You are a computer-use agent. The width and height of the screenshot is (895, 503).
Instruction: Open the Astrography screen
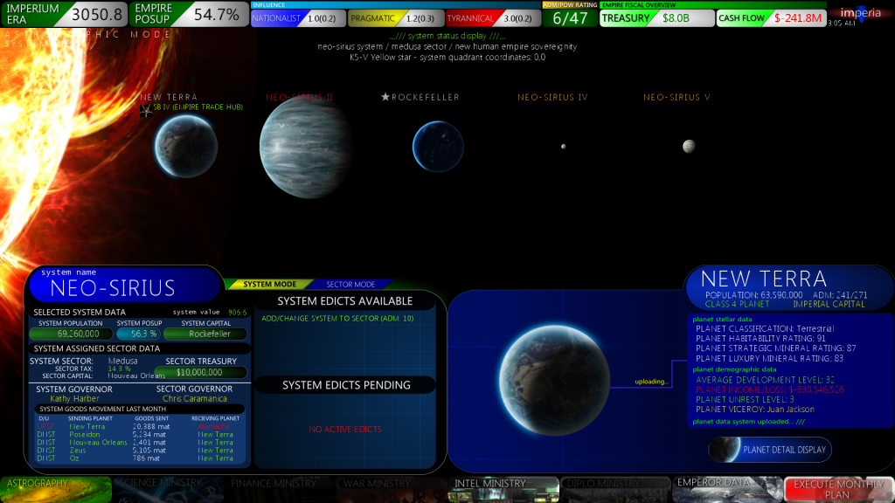click(x=56, y=489)
